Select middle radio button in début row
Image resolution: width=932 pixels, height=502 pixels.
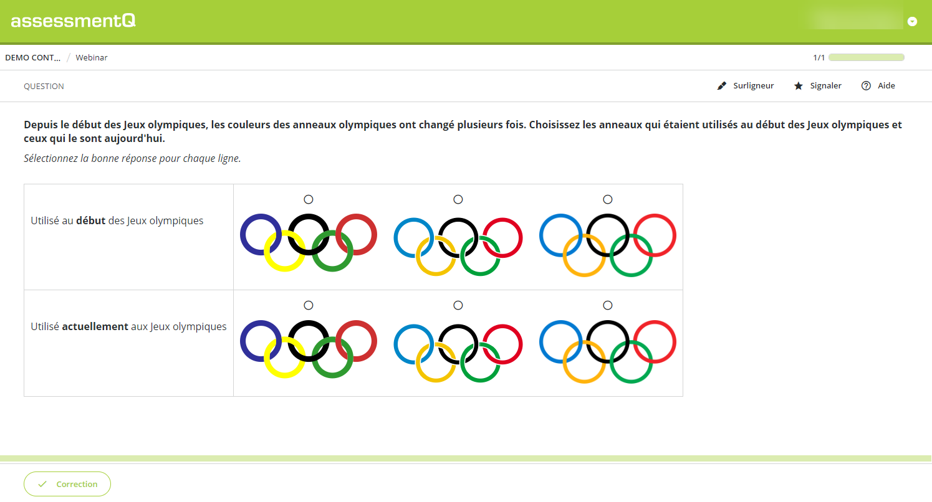tap(458, 199)
